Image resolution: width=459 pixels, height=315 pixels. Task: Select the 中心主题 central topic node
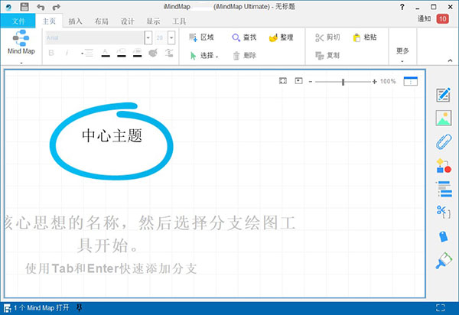point(112,135)
